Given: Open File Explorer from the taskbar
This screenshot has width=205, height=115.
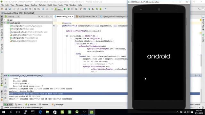Looking at the screenshot, I should pyautogui.click(x=48, y=112).
